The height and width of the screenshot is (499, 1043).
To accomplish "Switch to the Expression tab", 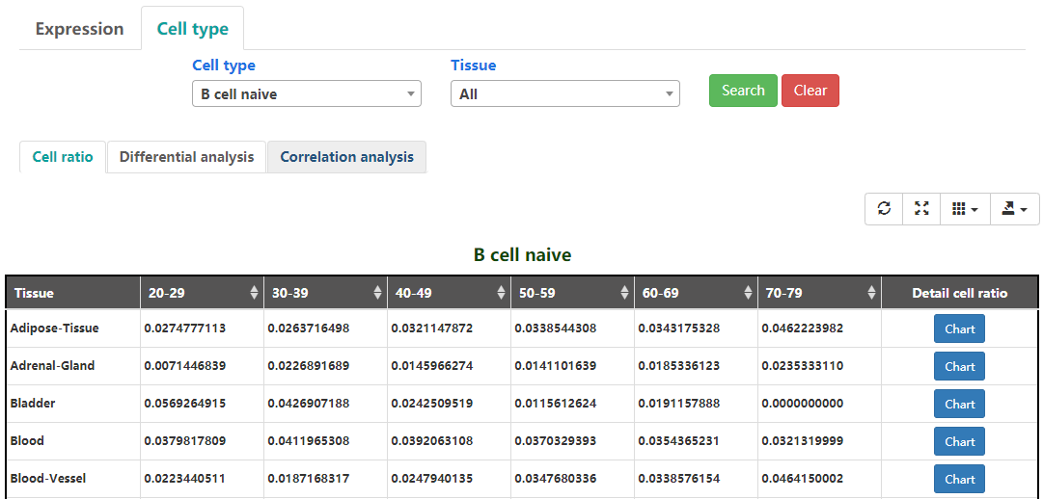I will 79,29.
